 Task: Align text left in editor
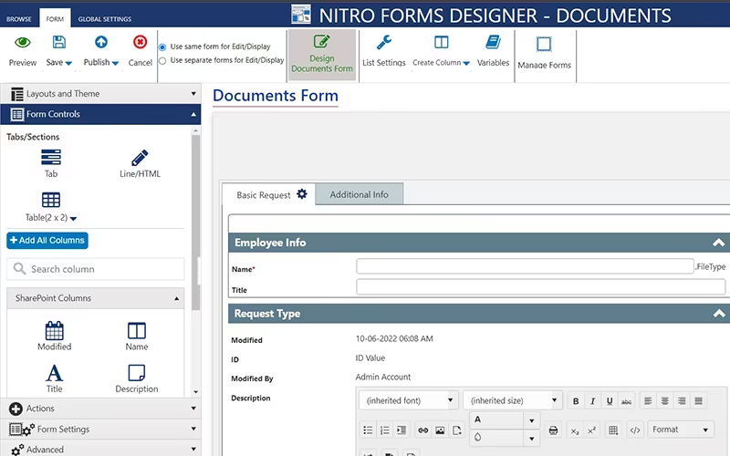(x=648, y=401)
